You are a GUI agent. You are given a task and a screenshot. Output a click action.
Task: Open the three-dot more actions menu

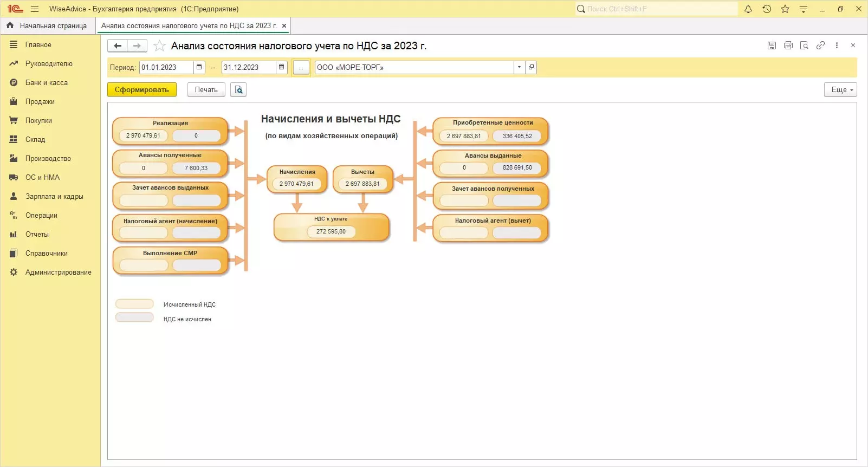point(837,46)
